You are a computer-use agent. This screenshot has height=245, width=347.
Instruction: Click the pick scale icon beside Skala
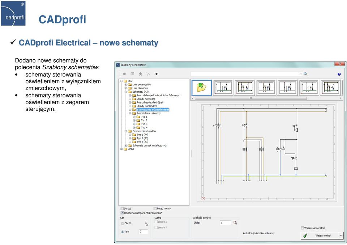click(x=235, y=223)
